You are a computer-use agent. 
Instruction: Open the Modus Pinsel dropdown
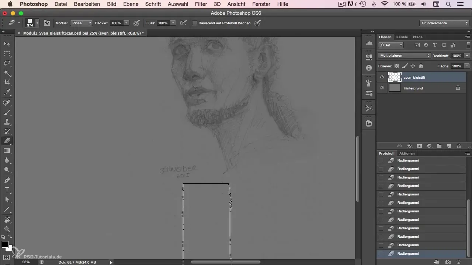click(81, 23)
